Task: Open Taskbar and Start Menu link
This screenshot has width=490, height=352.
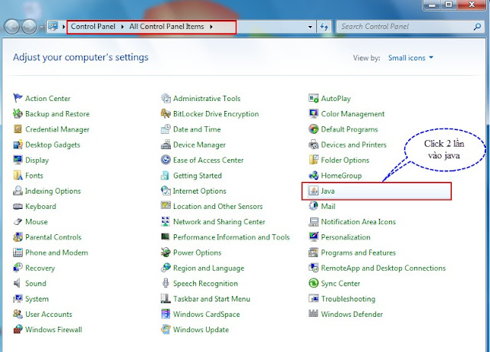Action: (x=211, y=299)
